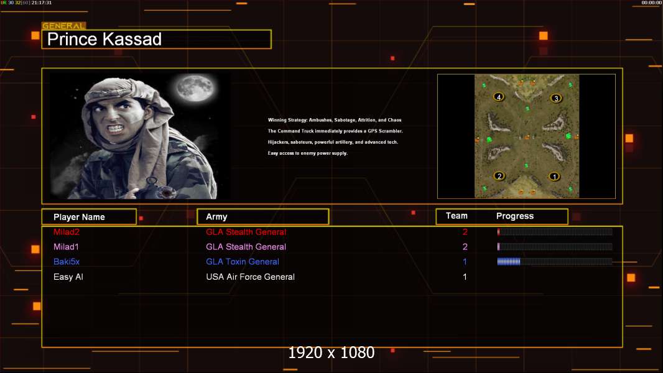The image size is (663, 373).
Task: Click team number for Baki5x
Action: click(465, 262)
